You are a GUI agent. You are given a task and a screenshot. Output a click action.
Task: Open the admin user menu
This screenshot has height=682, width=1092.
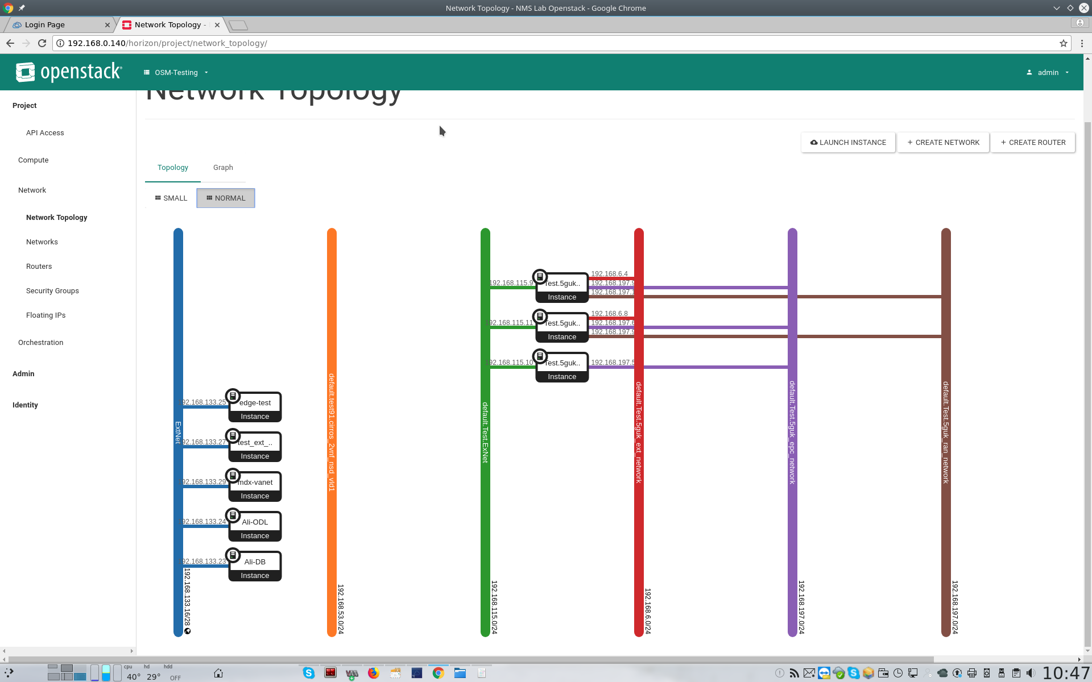click(x=1048, y=72)
